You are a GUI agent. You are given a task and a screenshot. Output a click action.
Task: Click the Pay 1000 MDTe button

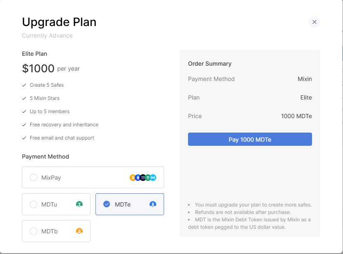[x=250, y=139]
